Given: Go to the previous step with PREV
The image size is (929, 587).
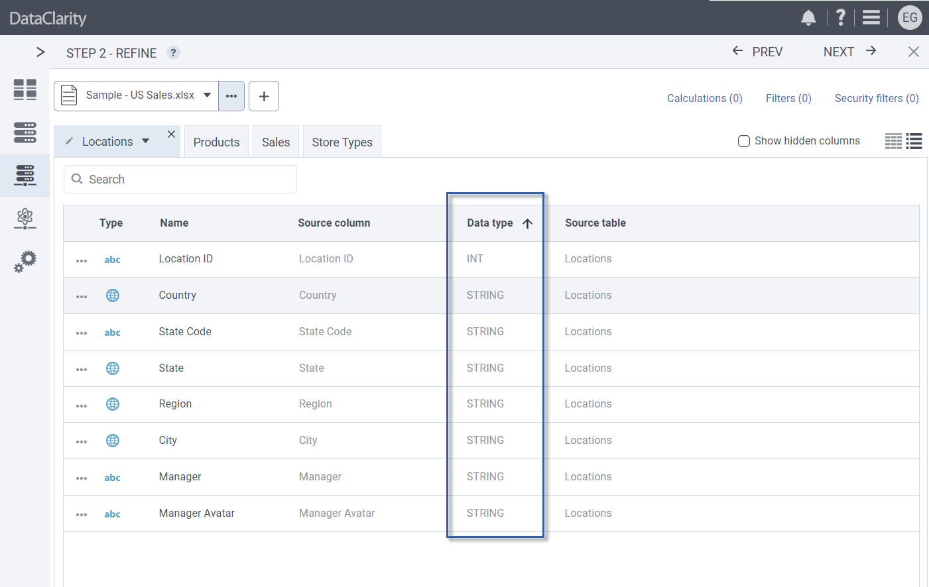Looking at the screenshot, I should tap(757, 52).
